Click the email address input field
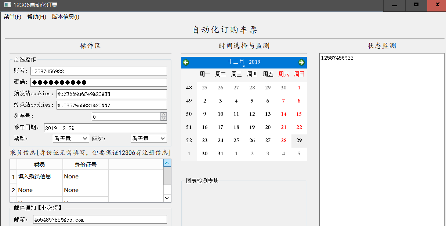Image resolution: width=446 pixels, height=226 pixels. [99, 220]
